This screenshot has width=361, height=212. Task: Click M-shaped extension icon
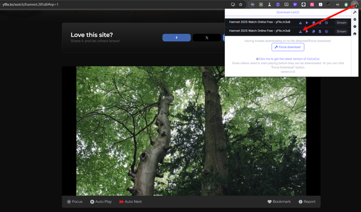pyautogui.click(x=287, y=5)
